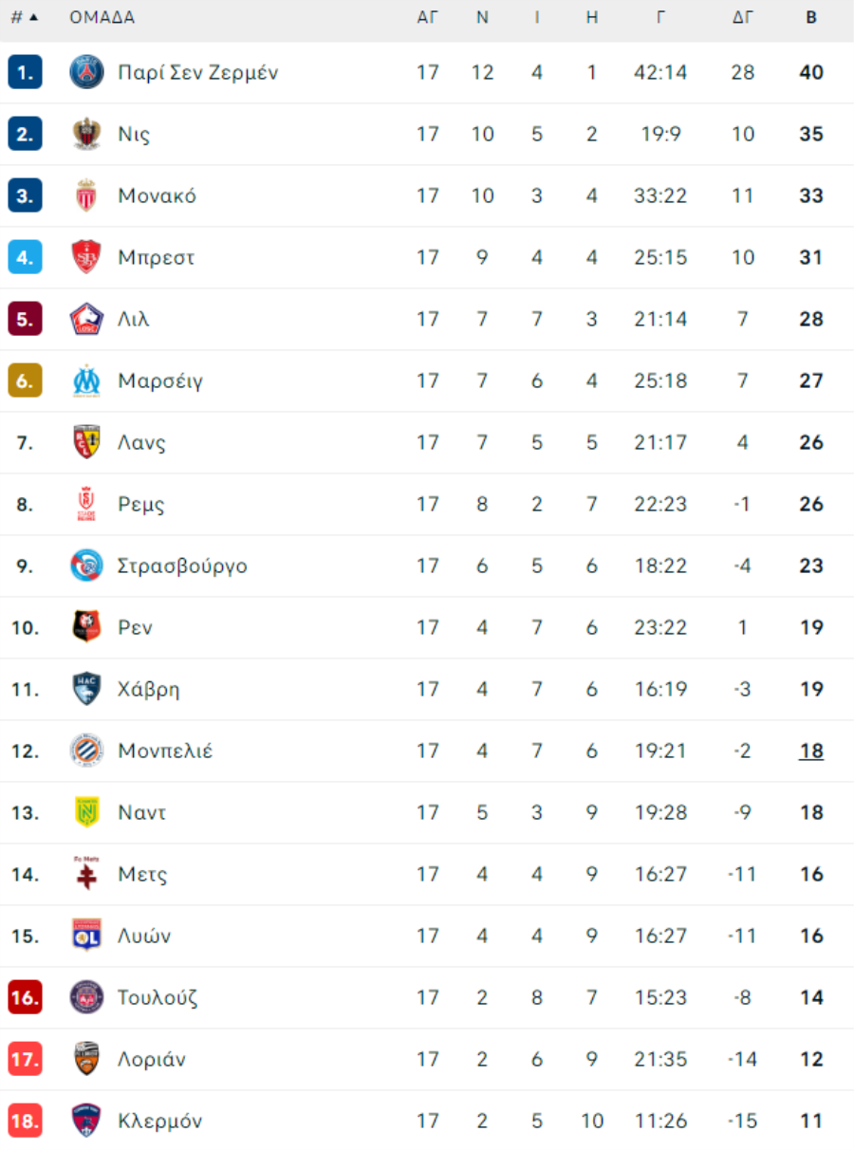Viewport: 854px width, 1150px height.
Task: Open the Στρασβούργο team link
Action: click(183, 566)
